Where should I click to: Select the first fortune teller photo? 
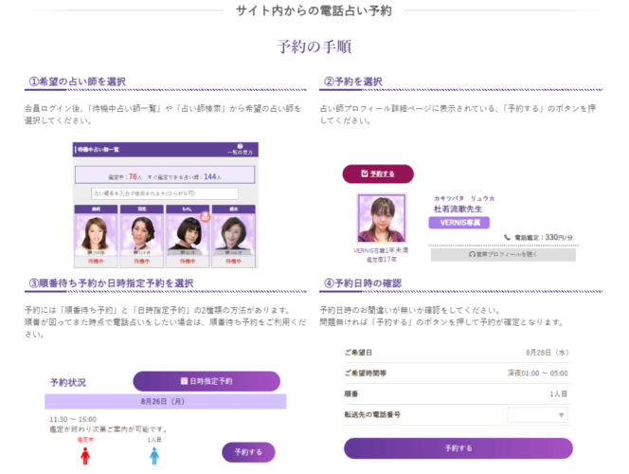pyautogui.click(x=98, y=231)
